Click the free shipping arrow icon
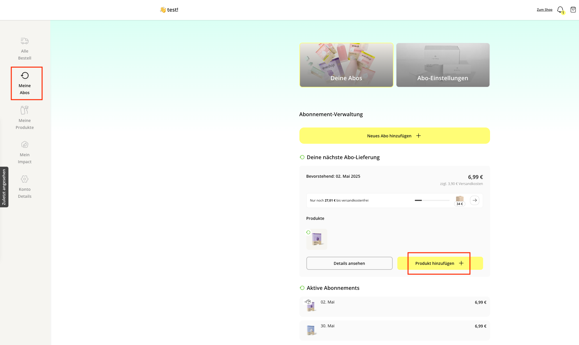Screen dimensions: 579x345 coord(474,200)
